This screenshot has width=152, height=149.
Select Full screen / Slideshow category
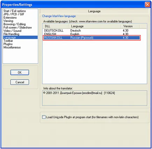[18, 27]
